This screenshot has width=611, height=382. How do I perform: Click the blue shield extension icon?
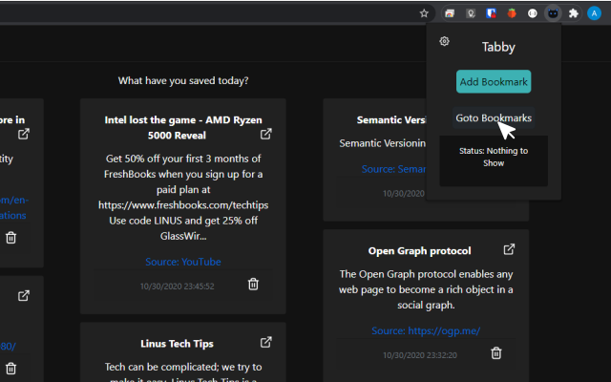click(491, 13)
